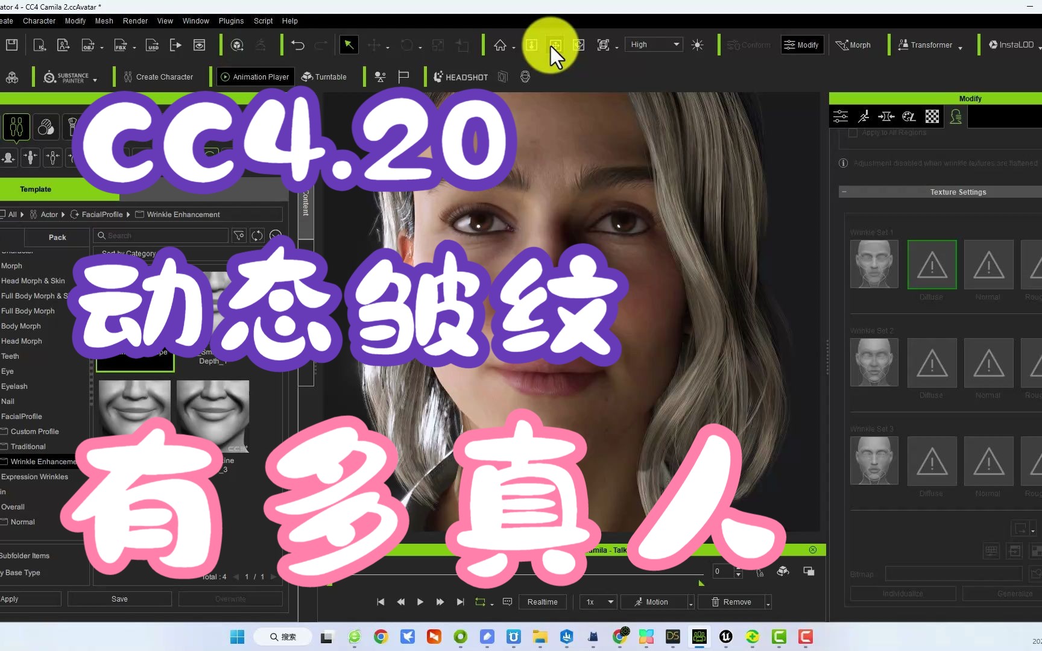Click the Windows Start button
1042x651 pixels.
coord(237,637)
